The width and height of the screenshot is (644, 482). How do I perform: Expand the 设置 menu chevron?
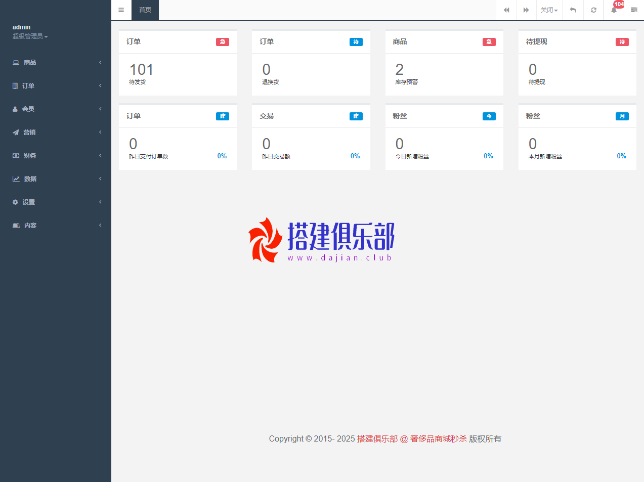[100, 202]
